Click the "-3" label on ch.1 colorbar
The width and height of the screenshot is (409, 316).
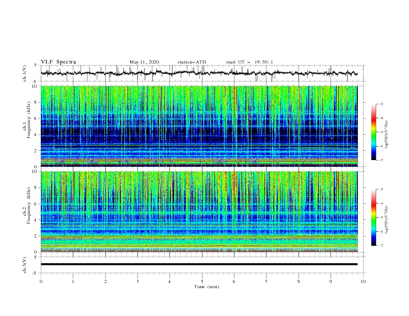pos(381,104)
